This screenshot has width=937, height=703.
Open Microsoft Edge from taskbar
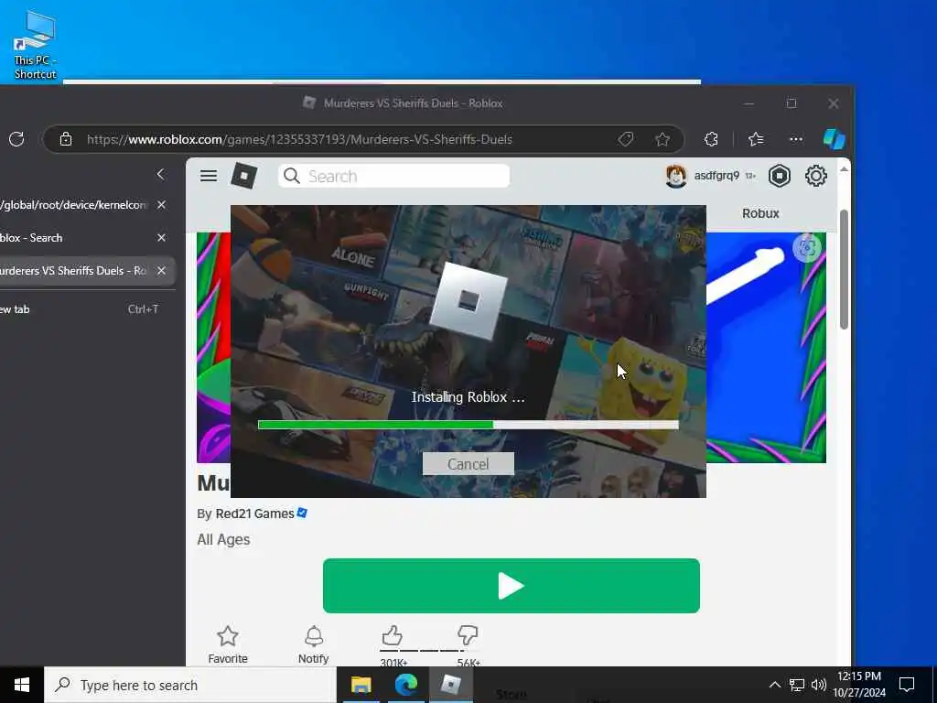tap(406, 685)
